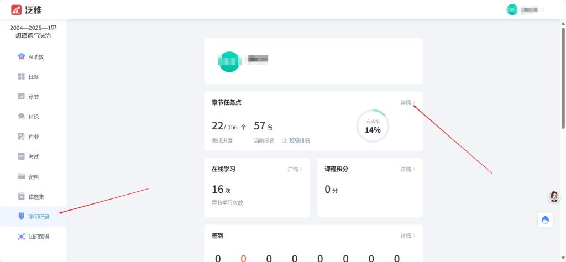
Task: Go to the 讨论 menu item
Action: tap(33, 117)
